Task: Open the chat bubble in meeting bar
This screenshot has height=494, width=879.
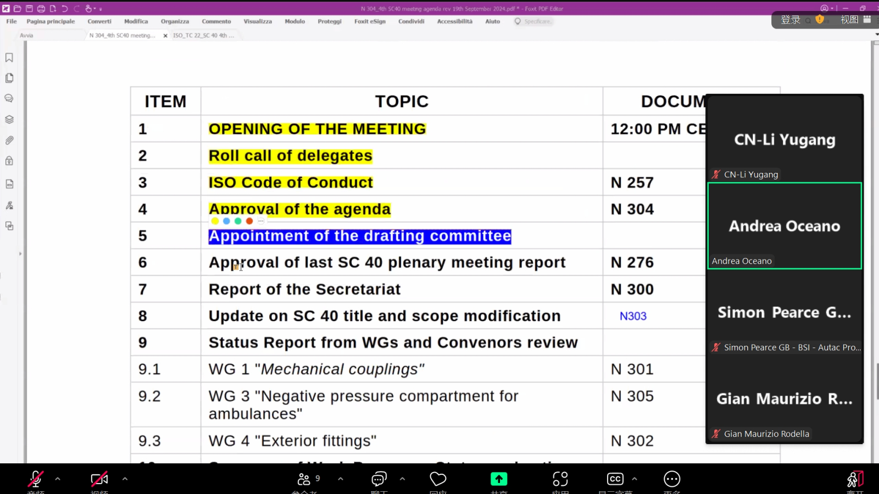Action: (x=379, y=479)
